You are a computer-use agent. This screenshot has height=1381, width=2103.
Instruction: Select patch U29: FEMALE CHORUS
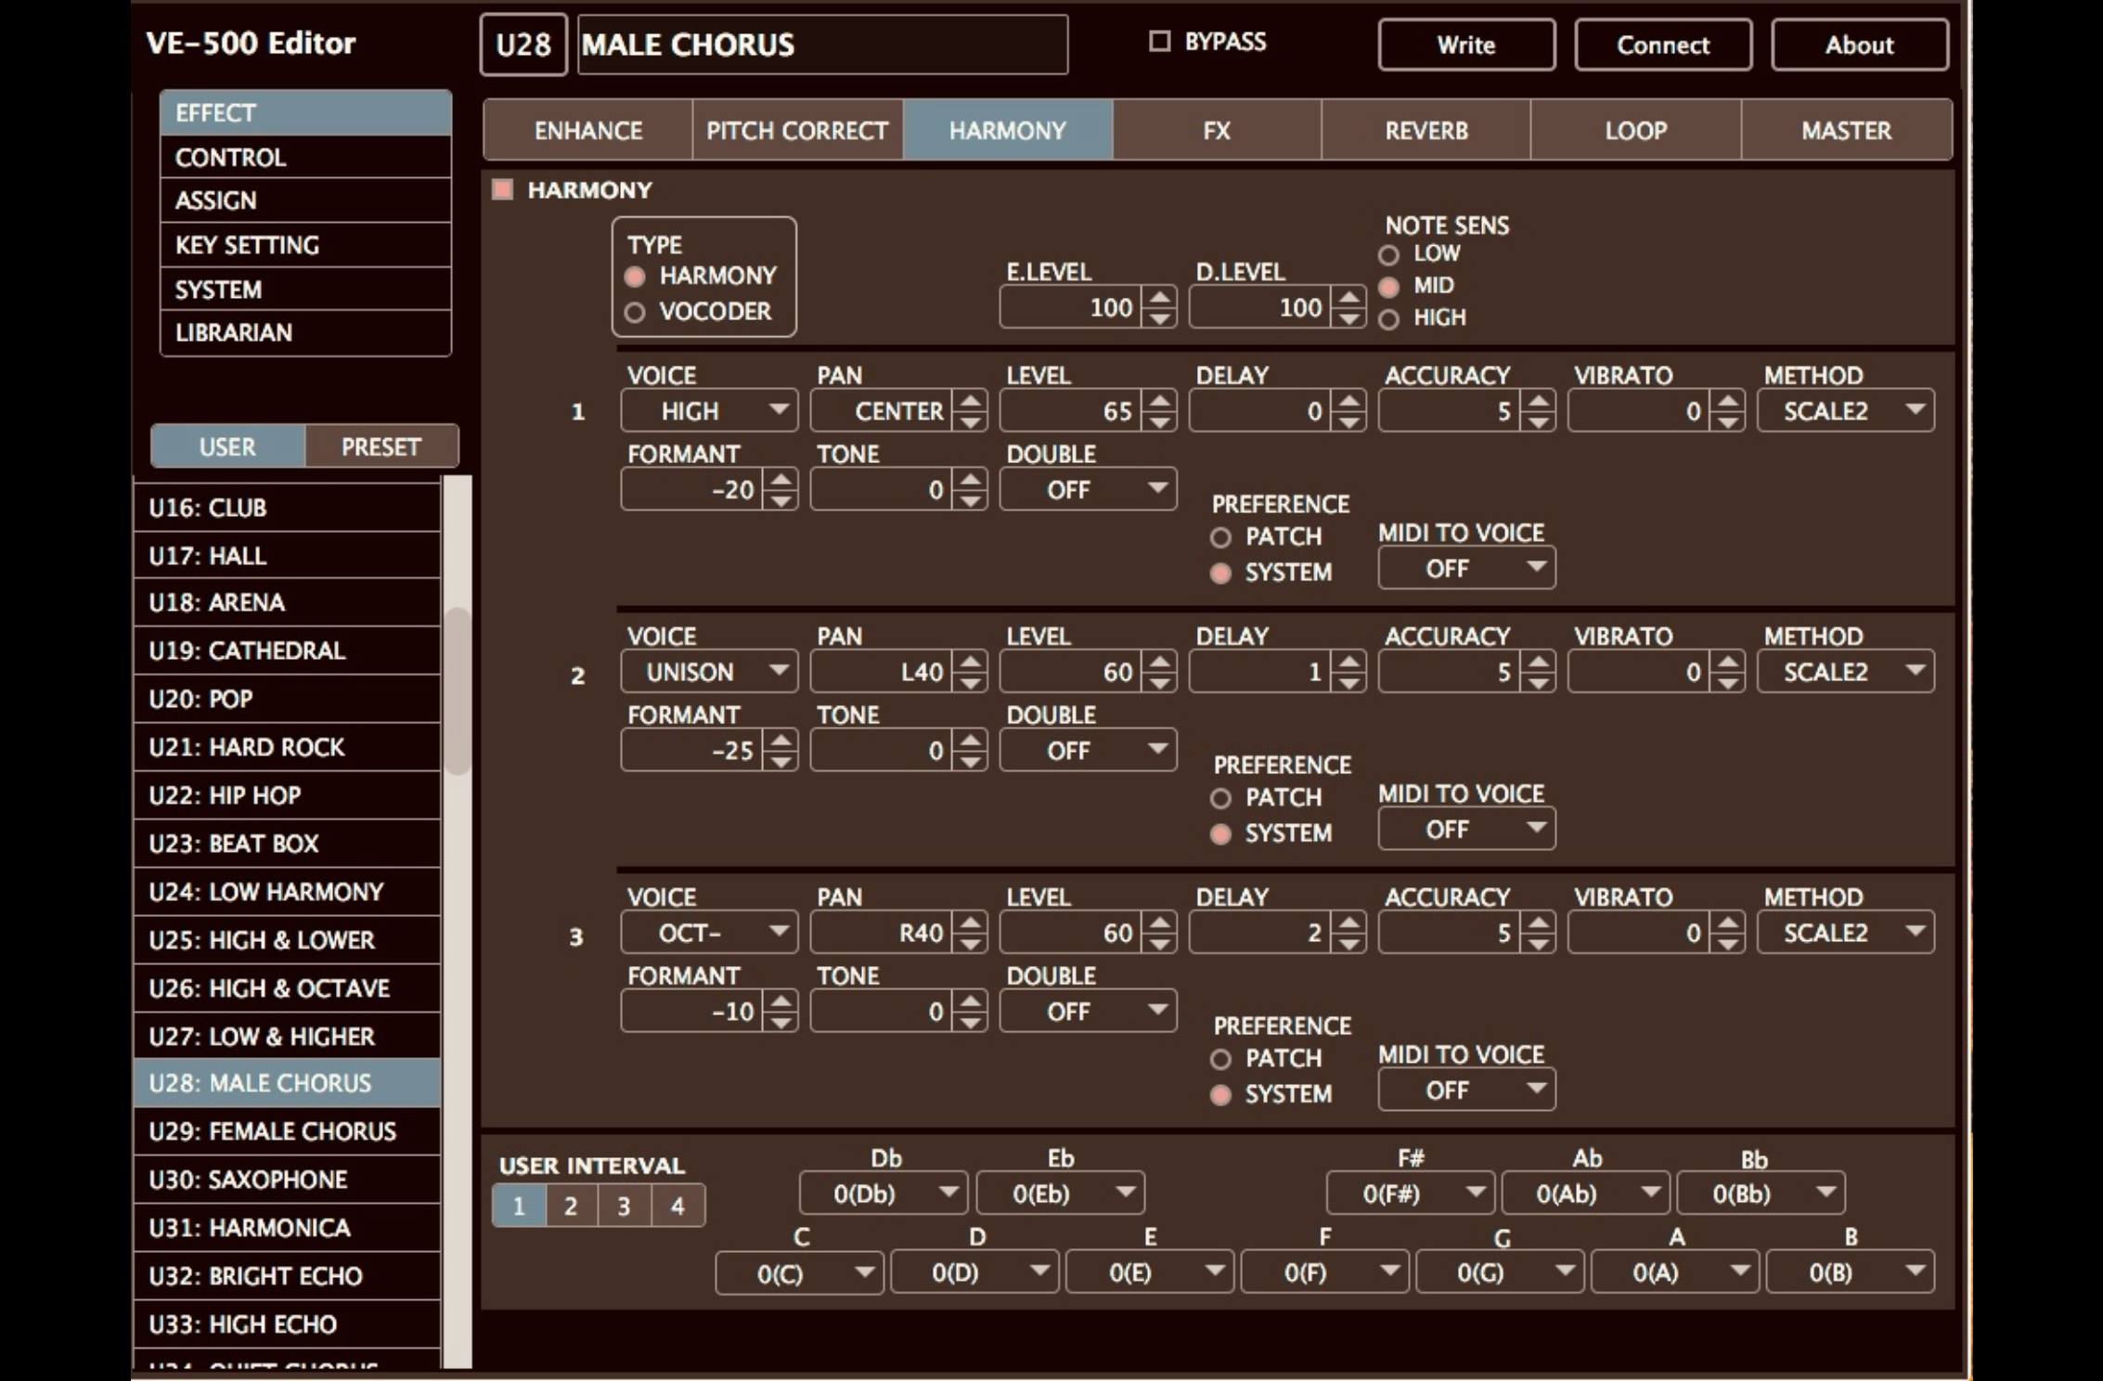(x=287, y=1131)
